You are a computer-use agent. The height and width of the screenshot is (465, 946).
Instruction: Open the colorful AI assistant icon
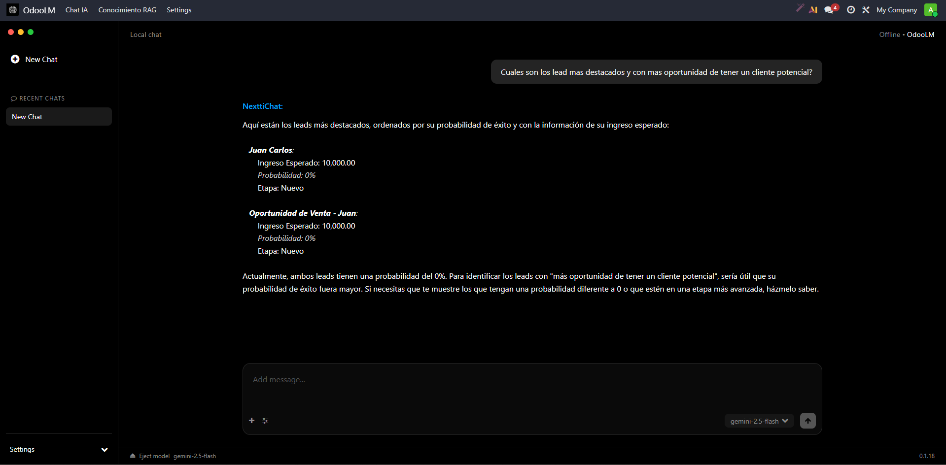click(x=813, y=10)
